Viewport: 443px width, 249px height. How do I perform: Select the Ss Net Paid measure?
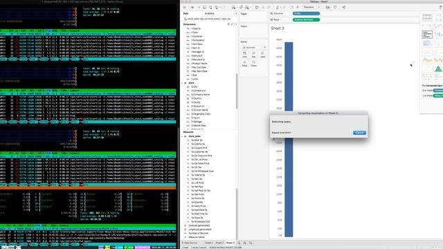197,187
